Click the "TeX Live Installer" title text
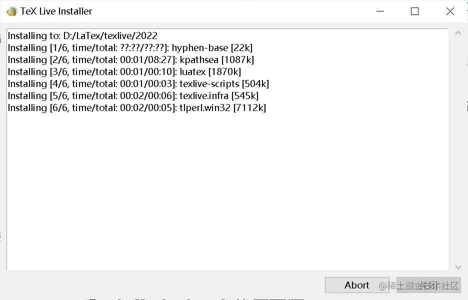 [56, 11]
